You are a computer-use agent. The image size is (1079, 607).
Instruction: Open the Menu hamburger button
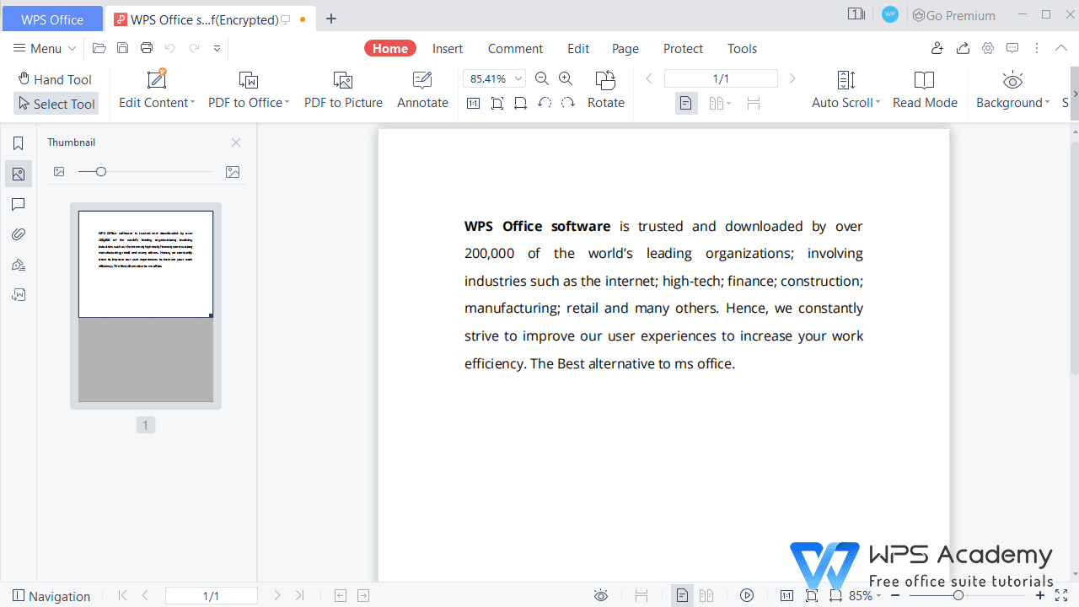click(45, 49)
